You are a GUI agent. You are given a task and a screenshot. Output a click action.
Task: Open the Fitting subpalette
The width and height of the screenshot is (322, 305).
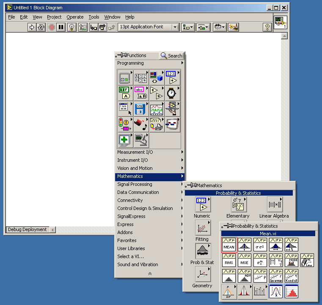tap(202, 228)
